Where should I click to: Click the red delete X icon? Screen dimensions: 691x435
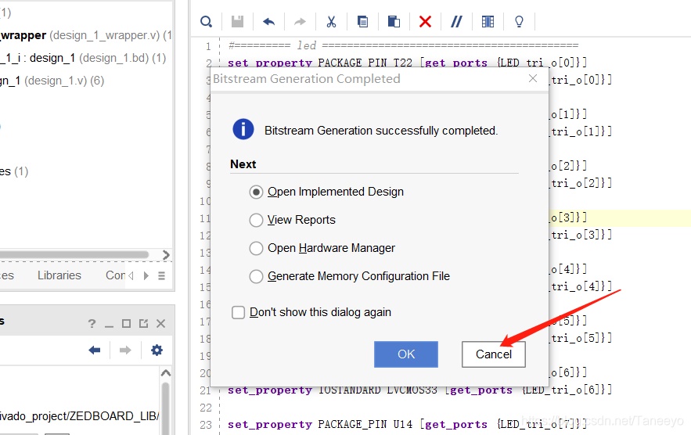[425, 22]
